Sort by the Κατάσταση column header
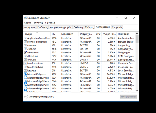 [x=69, y=34]
